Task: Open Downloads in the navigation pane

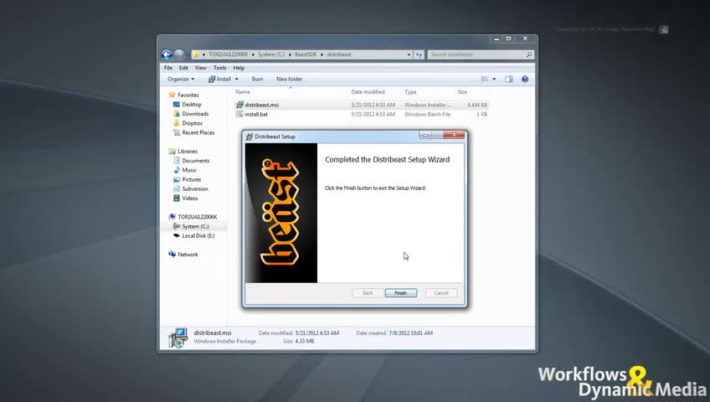Action: pyautogui.click(x=195, y=114)
